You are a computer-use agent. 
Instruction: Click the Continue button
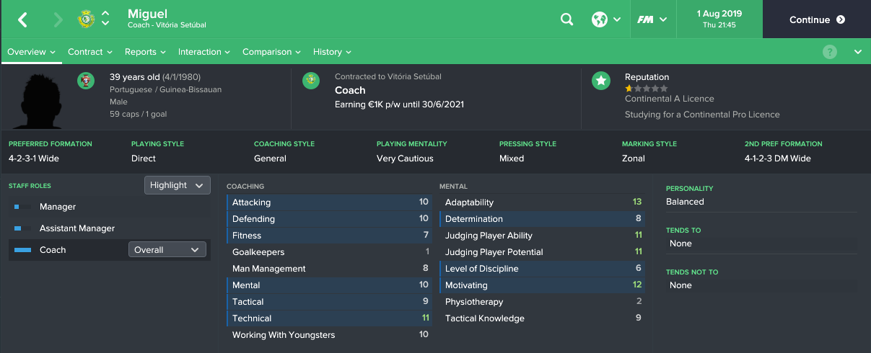(817, 19)
